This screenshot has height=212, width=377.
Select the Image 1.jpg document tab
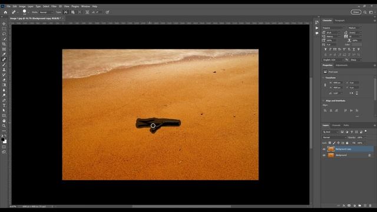pyautogui.click(x=35, y=18)
